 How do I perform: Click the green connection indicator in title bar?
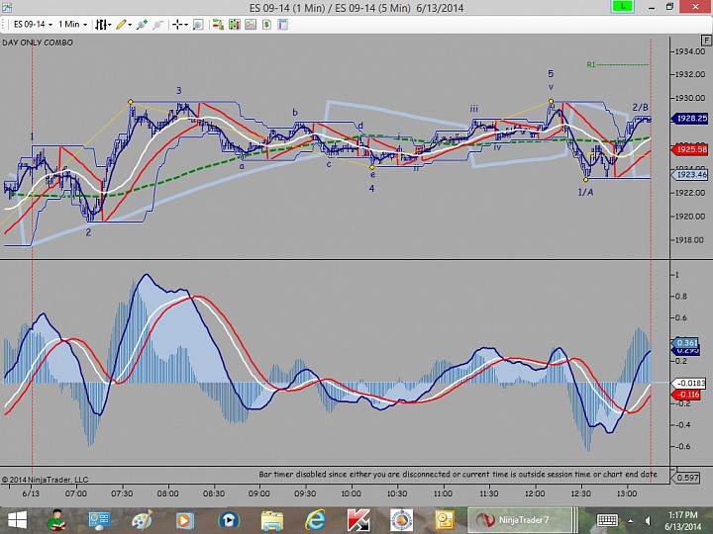pos(622,7)
